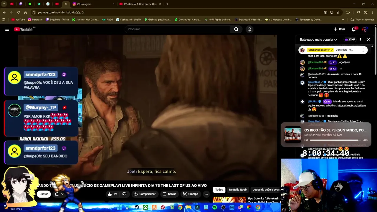Start voice search with the microphone
The image size is (377, 212).
pos(249,29)
